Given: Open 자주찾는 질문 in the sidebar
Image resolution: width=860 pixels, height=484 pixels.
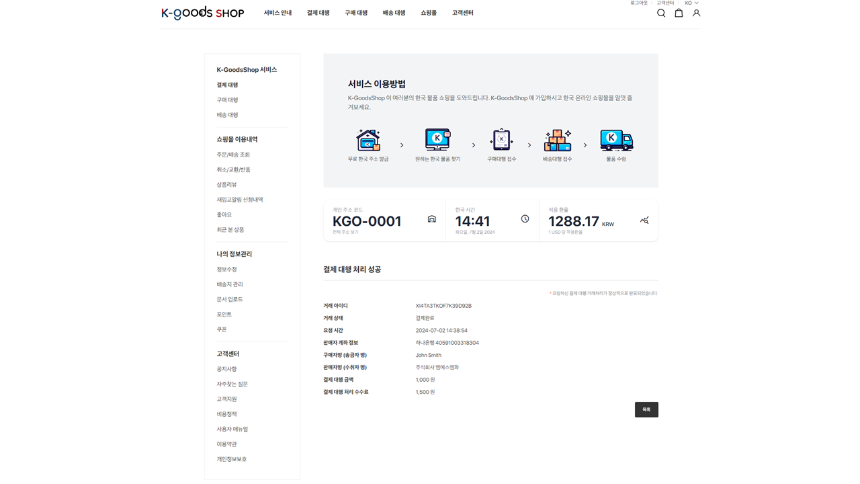Looking at the screenshot, I should pos(232,384).
